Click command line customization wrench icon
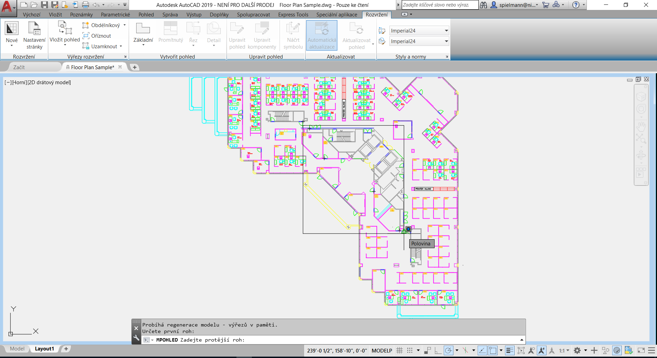Viewport: 657px width, 358px height. coord(136,338)
